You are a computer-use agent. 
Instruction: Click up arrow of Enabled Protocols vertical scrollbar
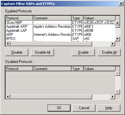click(118, 23)
